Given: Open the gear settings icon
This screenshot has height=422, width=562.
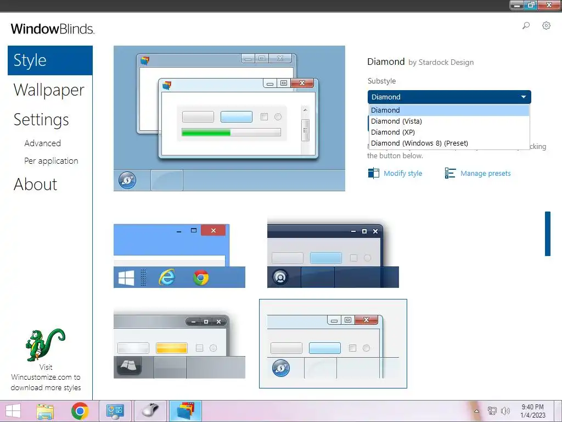Looking at the screenshot, I should (546, 25).
